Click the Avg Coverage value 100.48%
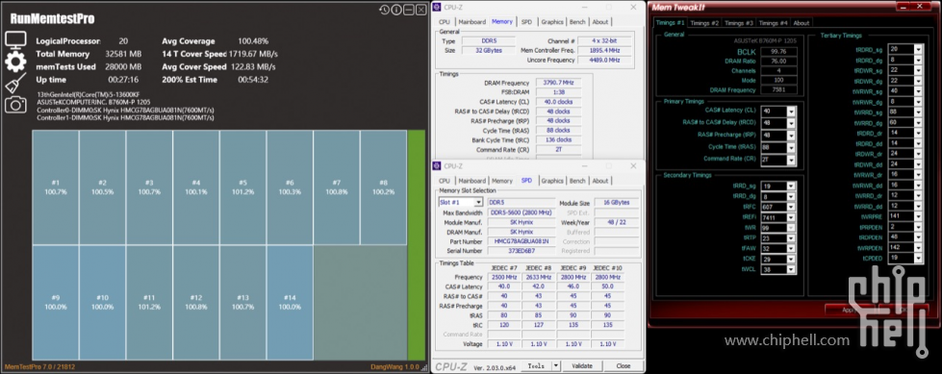 coord(253,41)
